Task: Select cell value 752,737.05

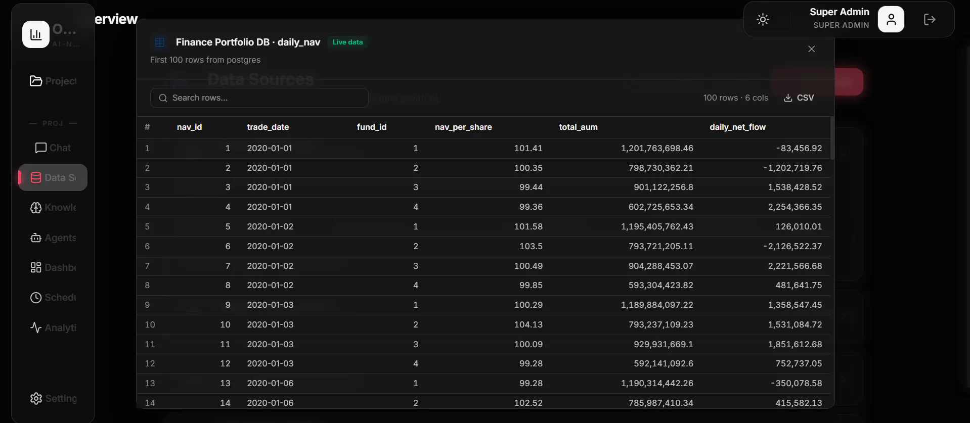Action: 799,364
